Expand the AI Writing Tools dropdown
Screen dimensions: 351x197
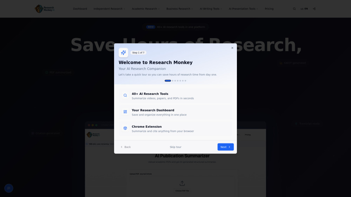pyautogui.click(x=211, y=9)
